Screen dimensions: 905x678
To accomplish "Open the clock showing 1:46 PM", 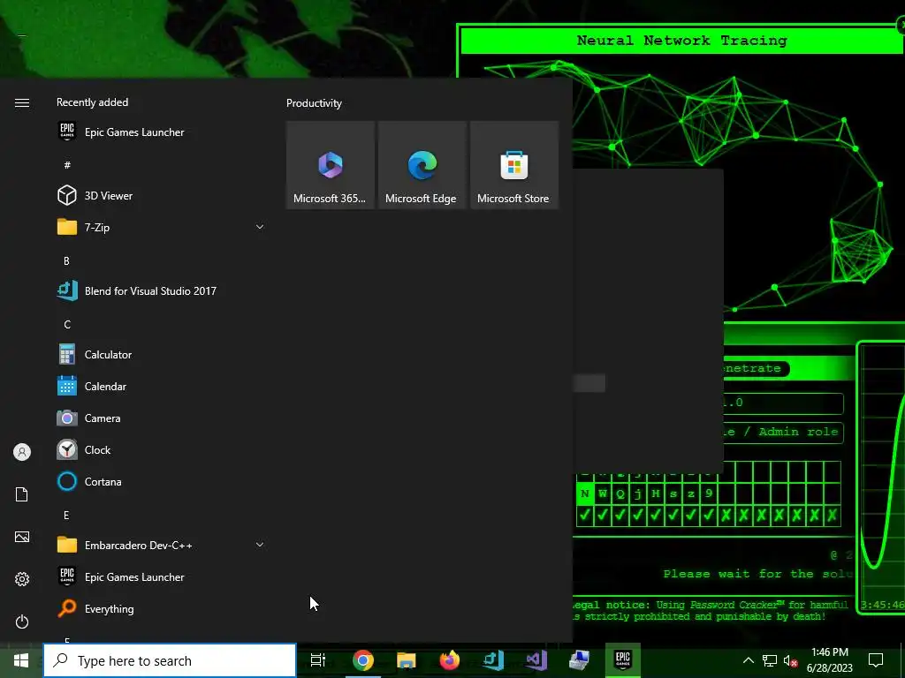I will [829, 660].
